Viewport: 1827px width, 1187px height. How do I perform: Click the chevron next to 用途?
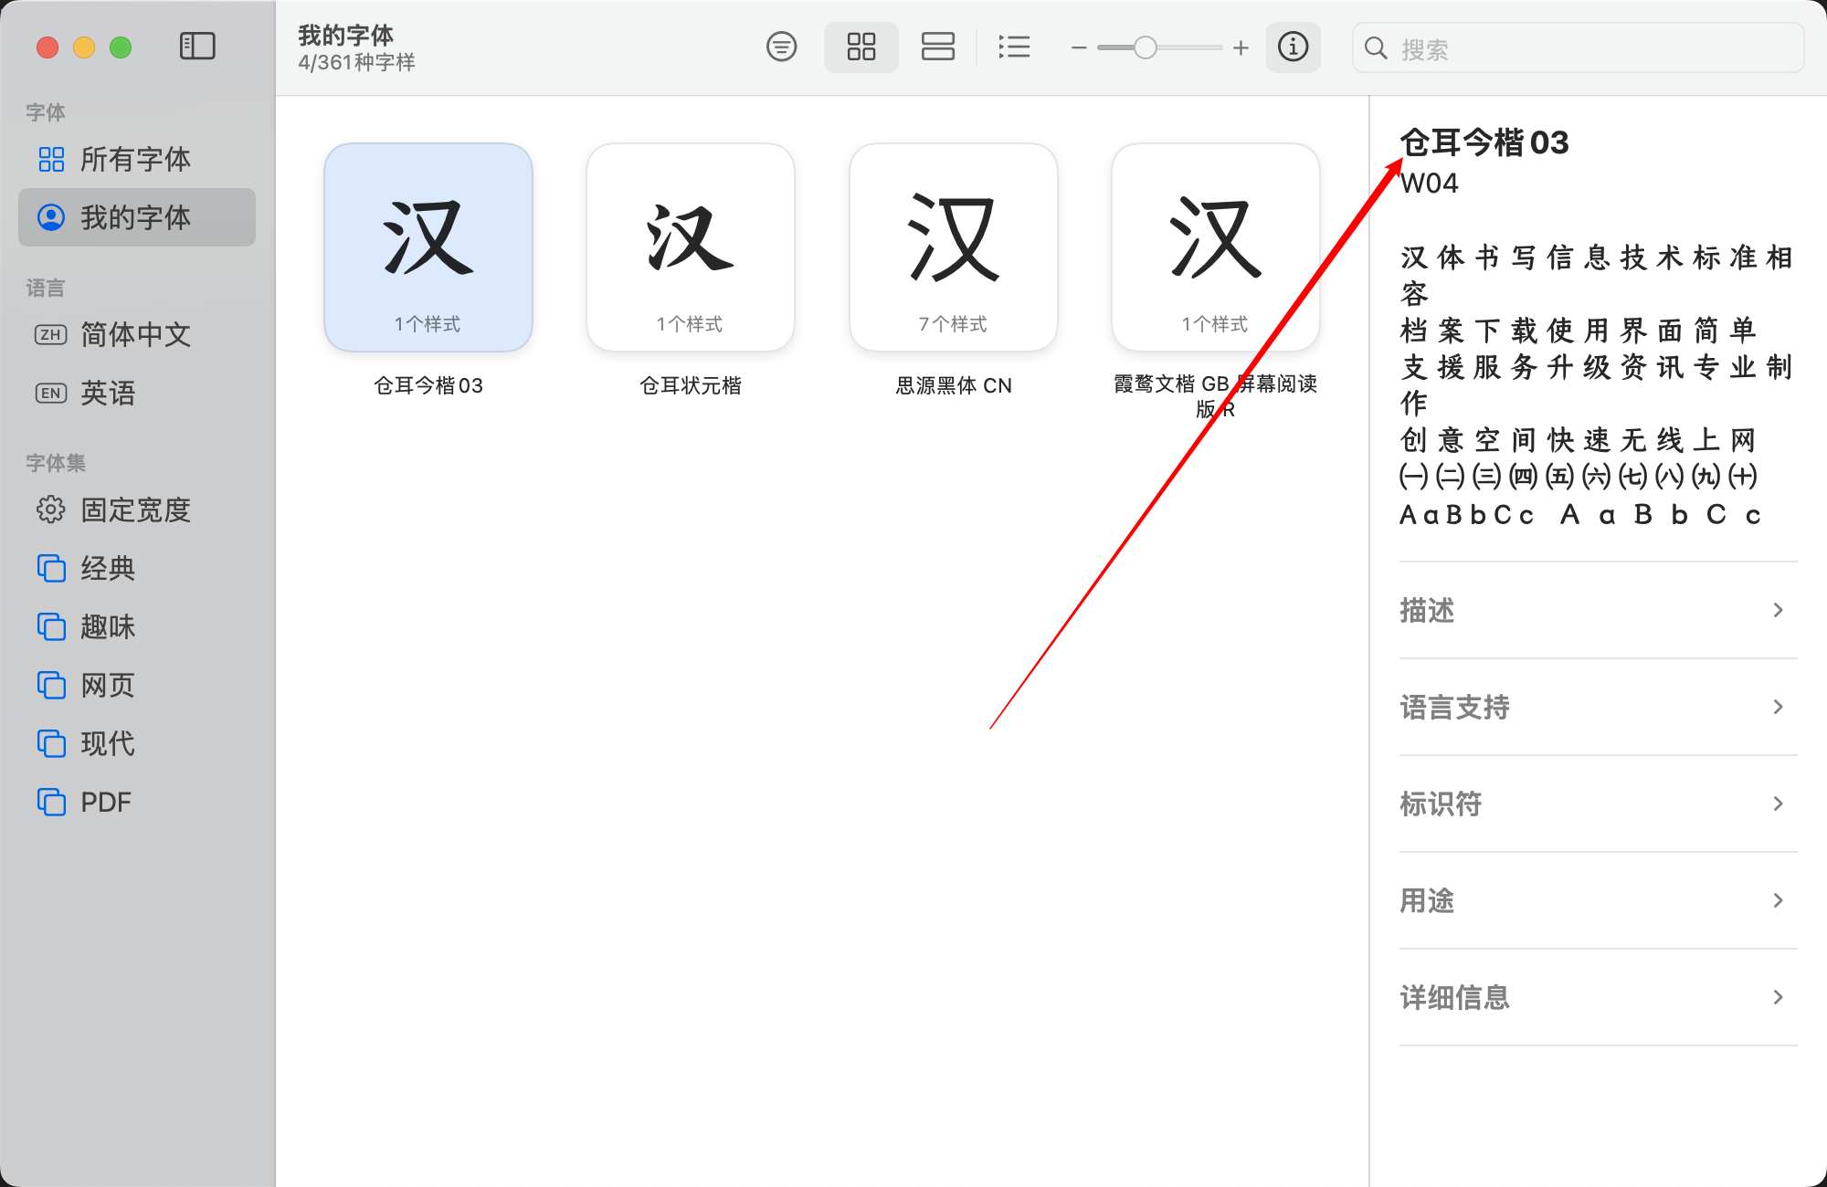point(1778,900)
